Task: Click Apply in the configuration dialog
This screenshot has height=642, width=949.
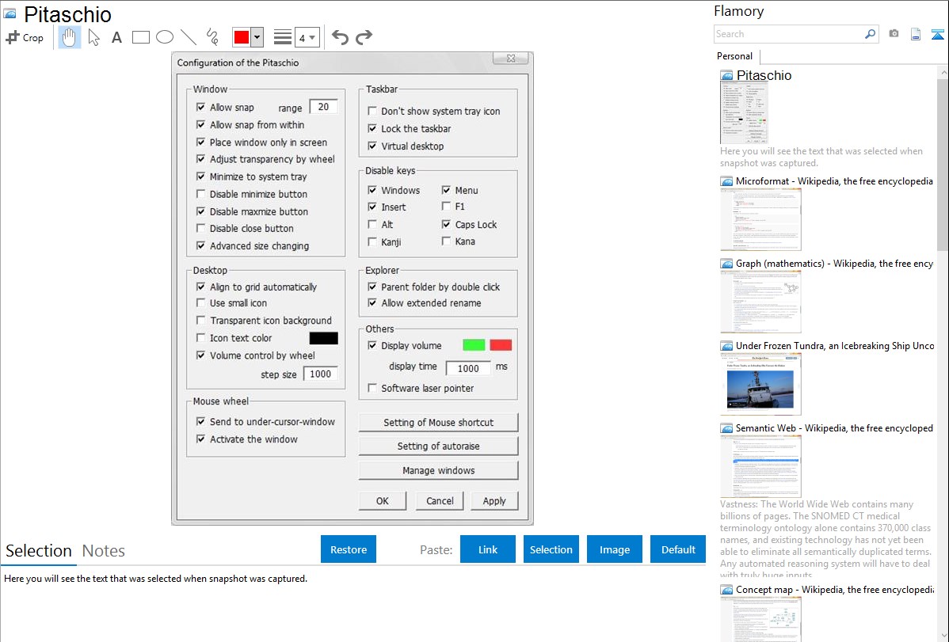Action: click(x=494, y=501)
